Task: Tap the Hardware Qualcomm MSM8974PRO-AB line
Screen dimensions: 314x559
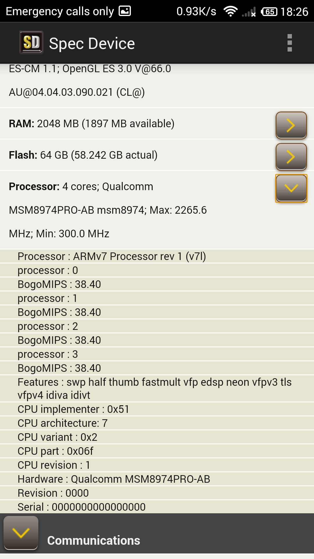Action: pyautogui.click(x=114, y=479)
